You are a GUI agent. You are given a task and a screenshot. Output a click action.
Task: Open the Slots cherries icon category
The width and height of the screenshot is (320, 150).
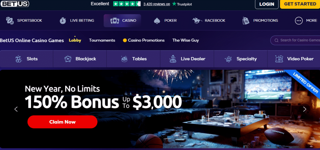coord(18,59)
